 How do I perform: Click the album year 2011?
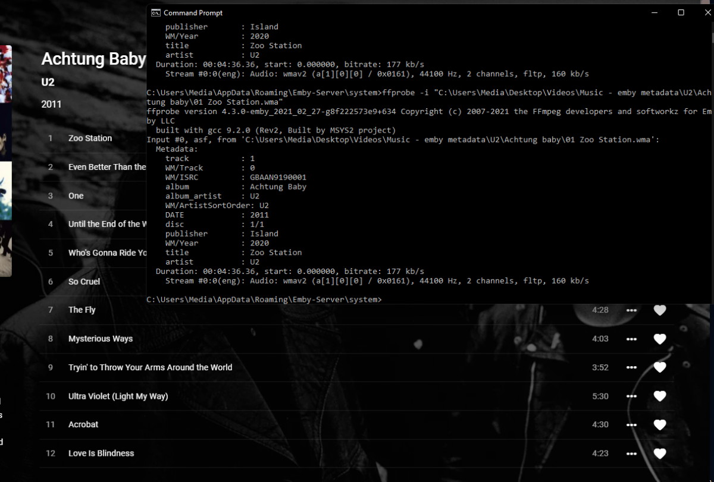tap(51, 105)
